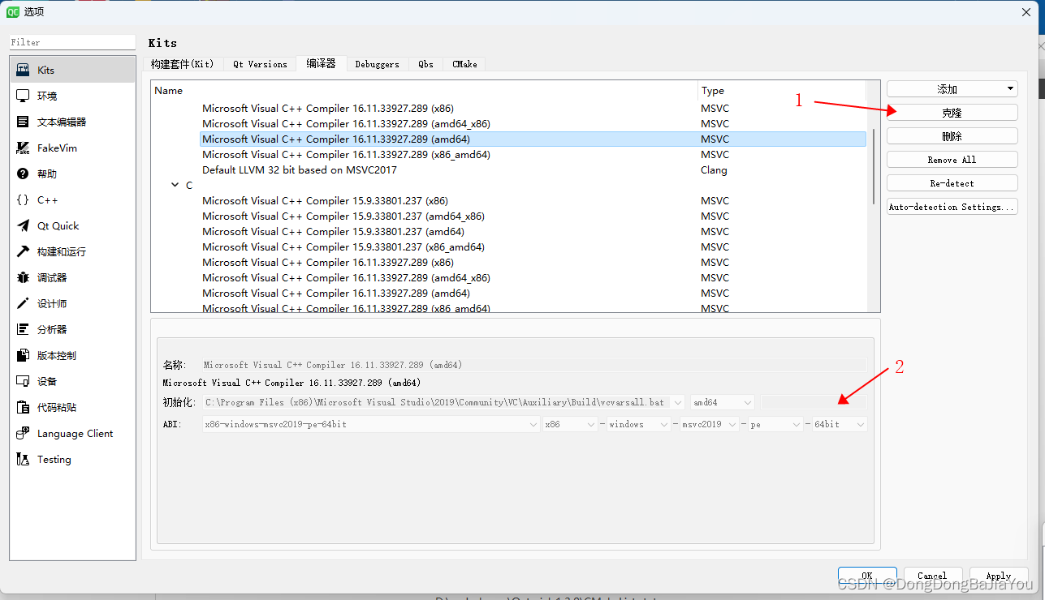
Task: Open the 设计师 pencil icon
Action: (23, 304)
